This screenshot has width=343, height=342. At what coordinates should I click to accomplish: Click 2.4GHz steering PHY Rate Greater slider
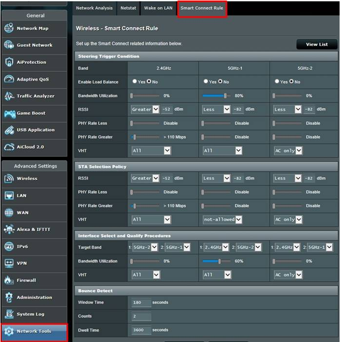[x=145, y=137]
